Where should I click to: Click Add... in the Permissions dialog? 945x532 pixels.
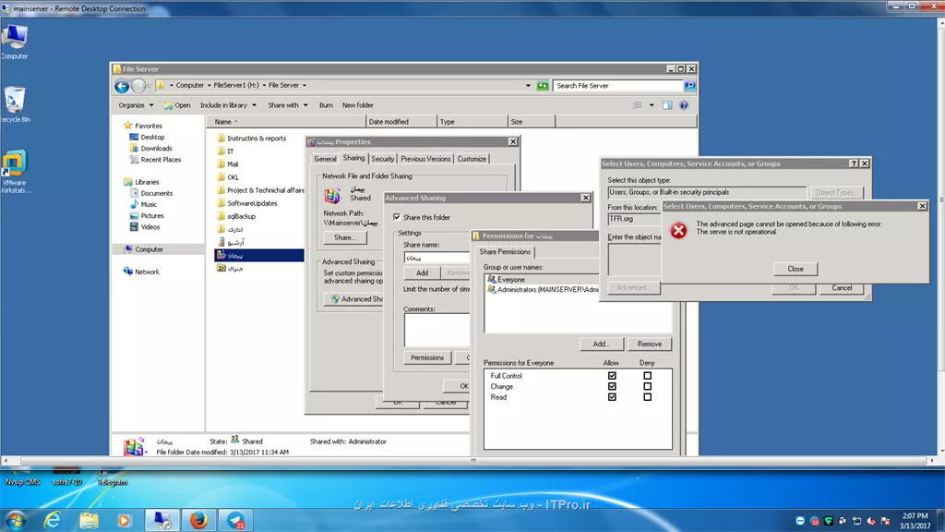coord(601,344)
